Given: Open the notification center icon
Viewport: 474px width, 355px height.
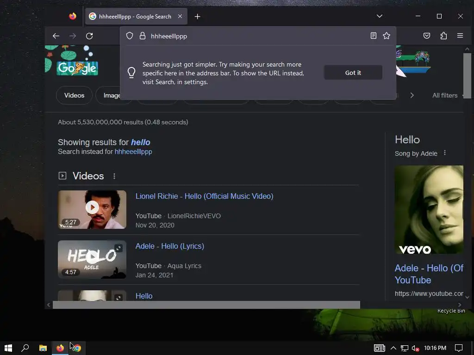Looking at the screenshot, I should [459, 348].
